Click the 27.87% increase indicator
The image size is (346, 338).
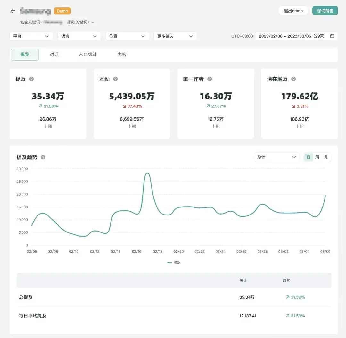tap(216, 106)
